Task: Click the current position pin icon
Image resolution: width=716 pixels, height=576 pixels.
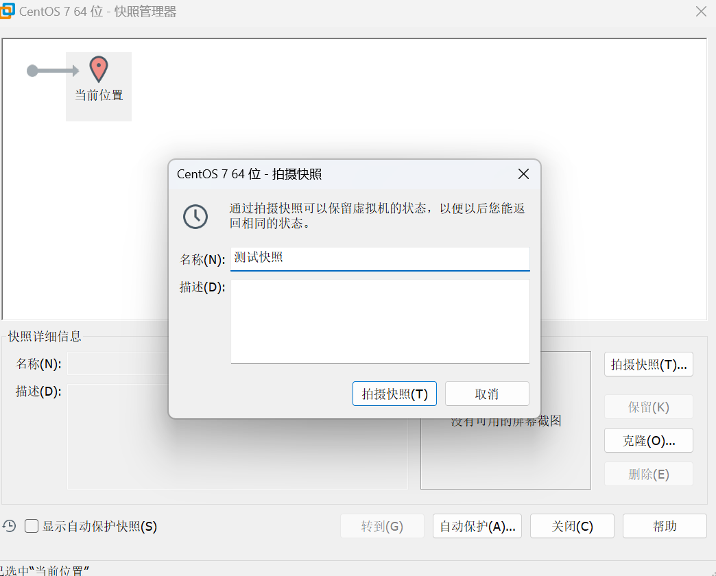Action: (99, 69)
